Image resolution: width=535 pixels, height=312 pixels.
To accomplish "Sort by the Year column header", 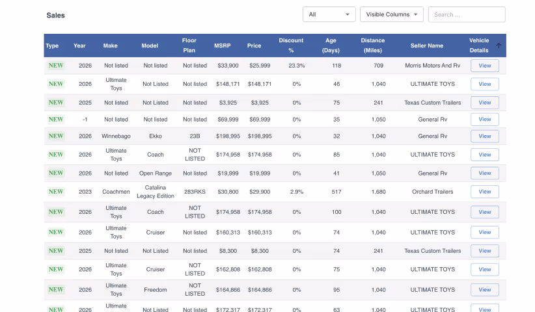I will [x=79, y=45].
